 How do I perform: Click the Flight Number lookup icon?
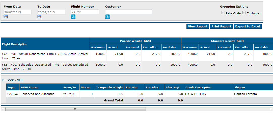[x=73, y=17]
